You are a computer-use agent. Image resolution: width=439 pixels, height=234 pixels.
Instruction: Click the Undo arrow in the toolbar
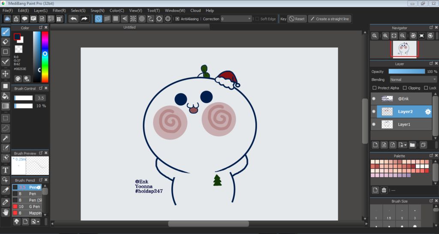pyautogui.click(x=74, y=19)
